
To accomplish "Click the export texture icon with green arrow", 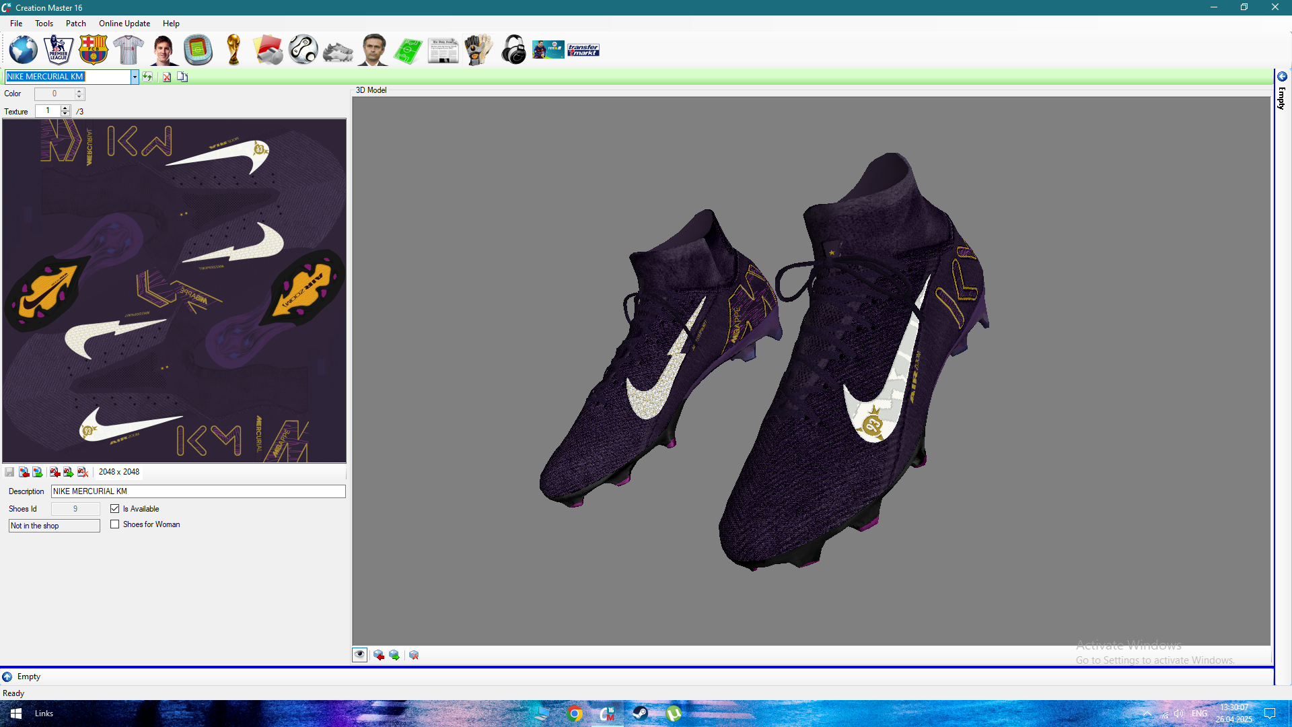I will pos(38,472).
